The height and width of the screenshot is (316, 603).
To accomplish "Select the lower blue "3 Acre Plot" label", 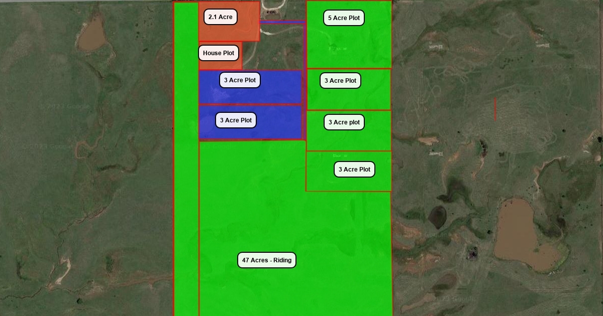I will (236, 120).
